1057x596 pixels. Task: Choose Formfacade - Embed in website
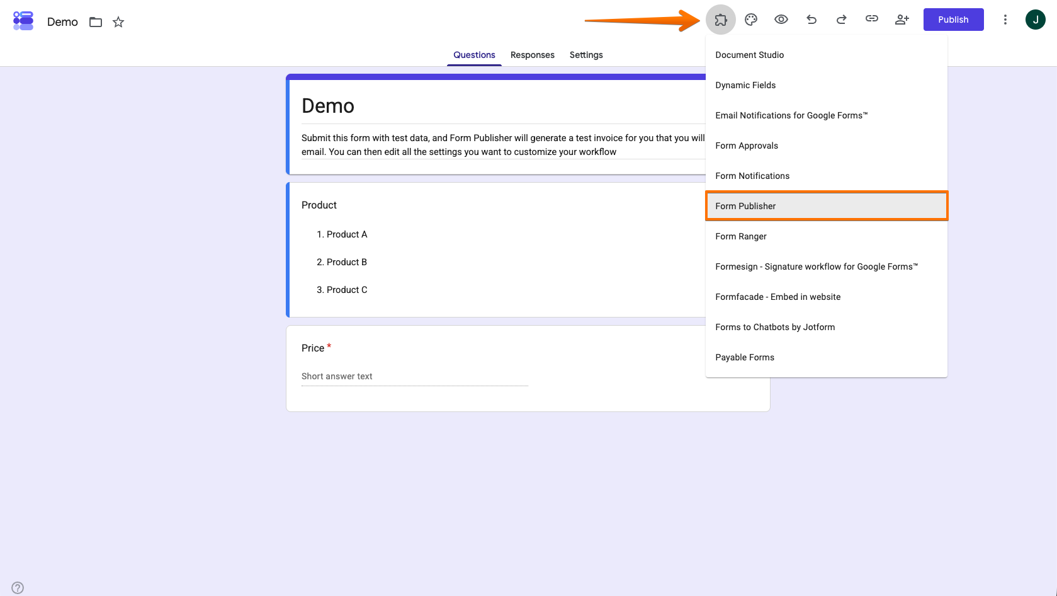coord(827,297)
